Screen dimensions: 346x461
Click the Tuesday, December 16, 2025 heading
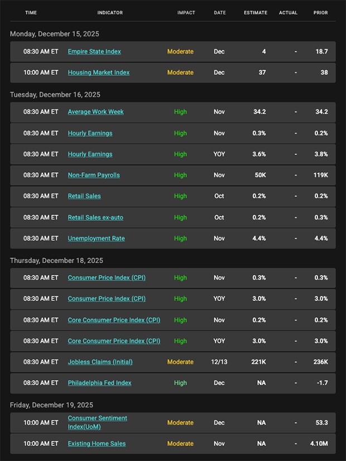coord(55,95)
